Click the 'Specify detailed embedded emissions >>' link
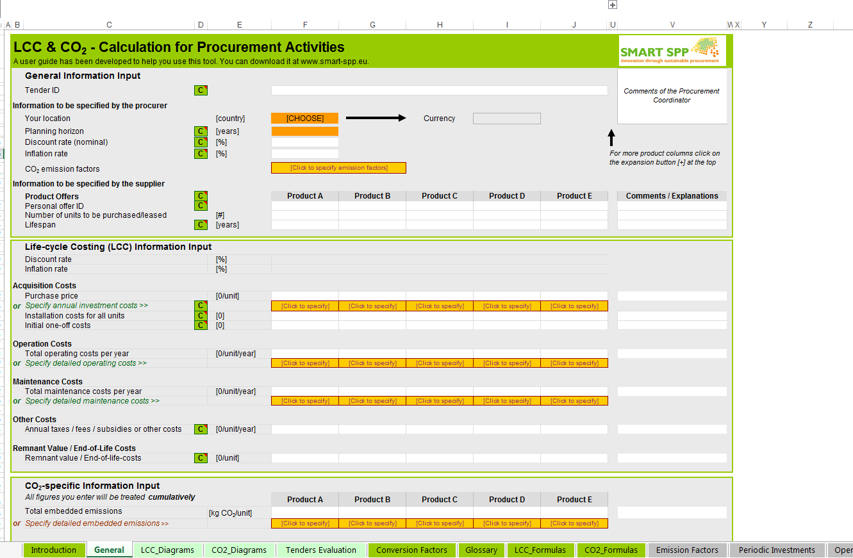This screenshot has width=853, height=558. pyautogui.click(x=97, y=523)
